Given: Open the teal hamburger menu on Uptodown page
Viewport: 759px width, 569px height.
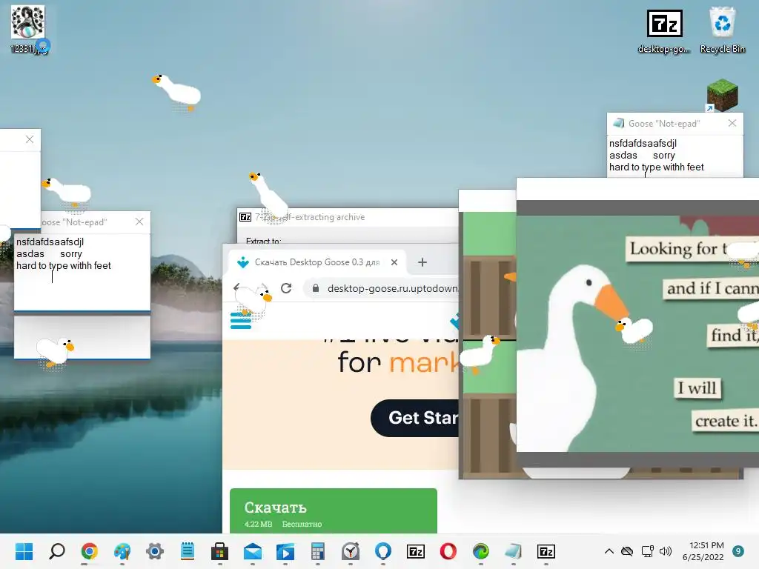Looking at the screenshot, I should click(x=241, y=321).
